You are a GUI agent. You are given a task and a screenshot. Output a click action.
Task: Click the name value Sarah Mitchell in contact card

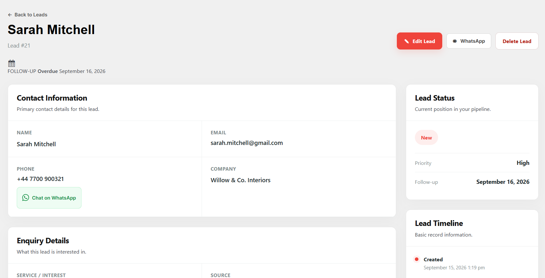click(x=36, y=144)
